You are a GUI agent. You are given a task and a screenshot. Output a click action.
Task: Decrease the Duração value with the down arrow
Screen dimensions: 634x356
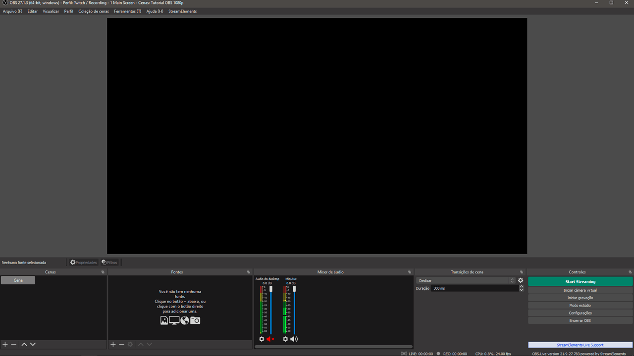(x=522, y=290)
